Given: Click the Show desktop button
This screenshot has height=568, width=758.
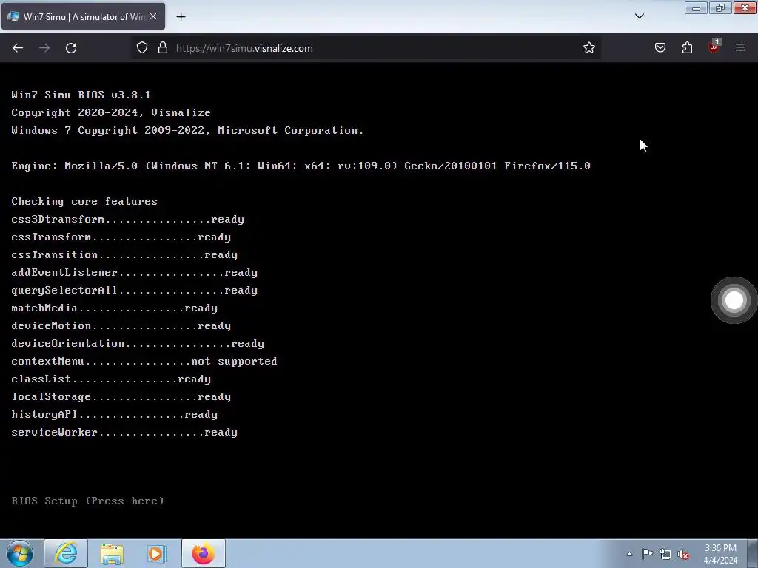Looking at the screenshot, I should point(753,553).
